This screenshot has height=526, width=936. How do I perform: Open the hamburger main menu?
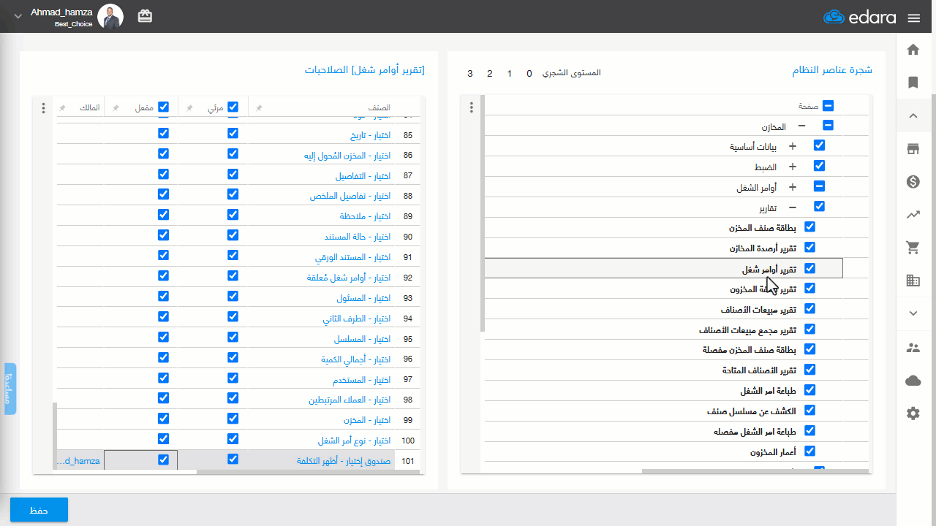913,18
